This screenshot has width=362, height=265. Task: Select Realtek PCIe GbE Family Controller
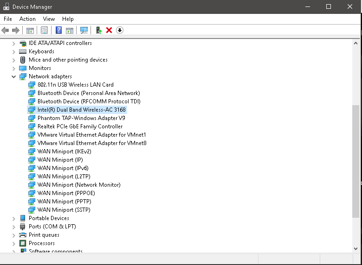click(80, 126)
